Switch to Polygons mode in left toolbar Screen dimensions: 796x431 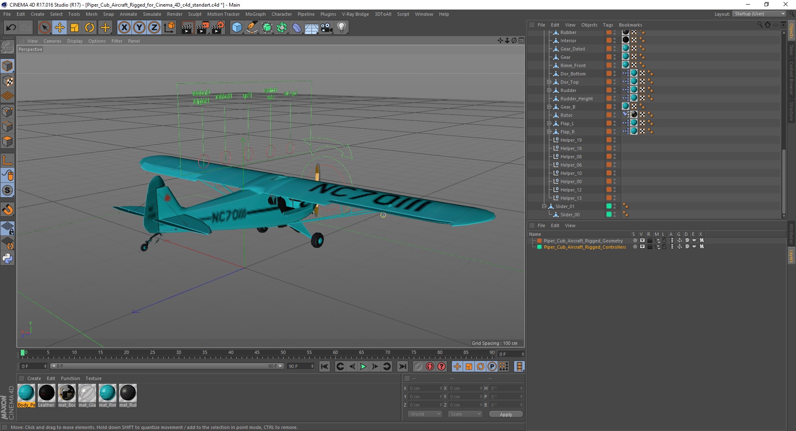pos(7,141)
